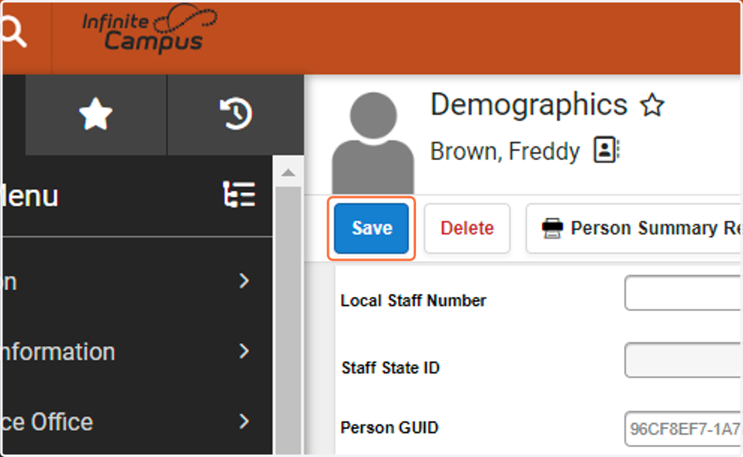Click the printer icon on the report button
Screen dimensions: 743x457
(552, 228)
